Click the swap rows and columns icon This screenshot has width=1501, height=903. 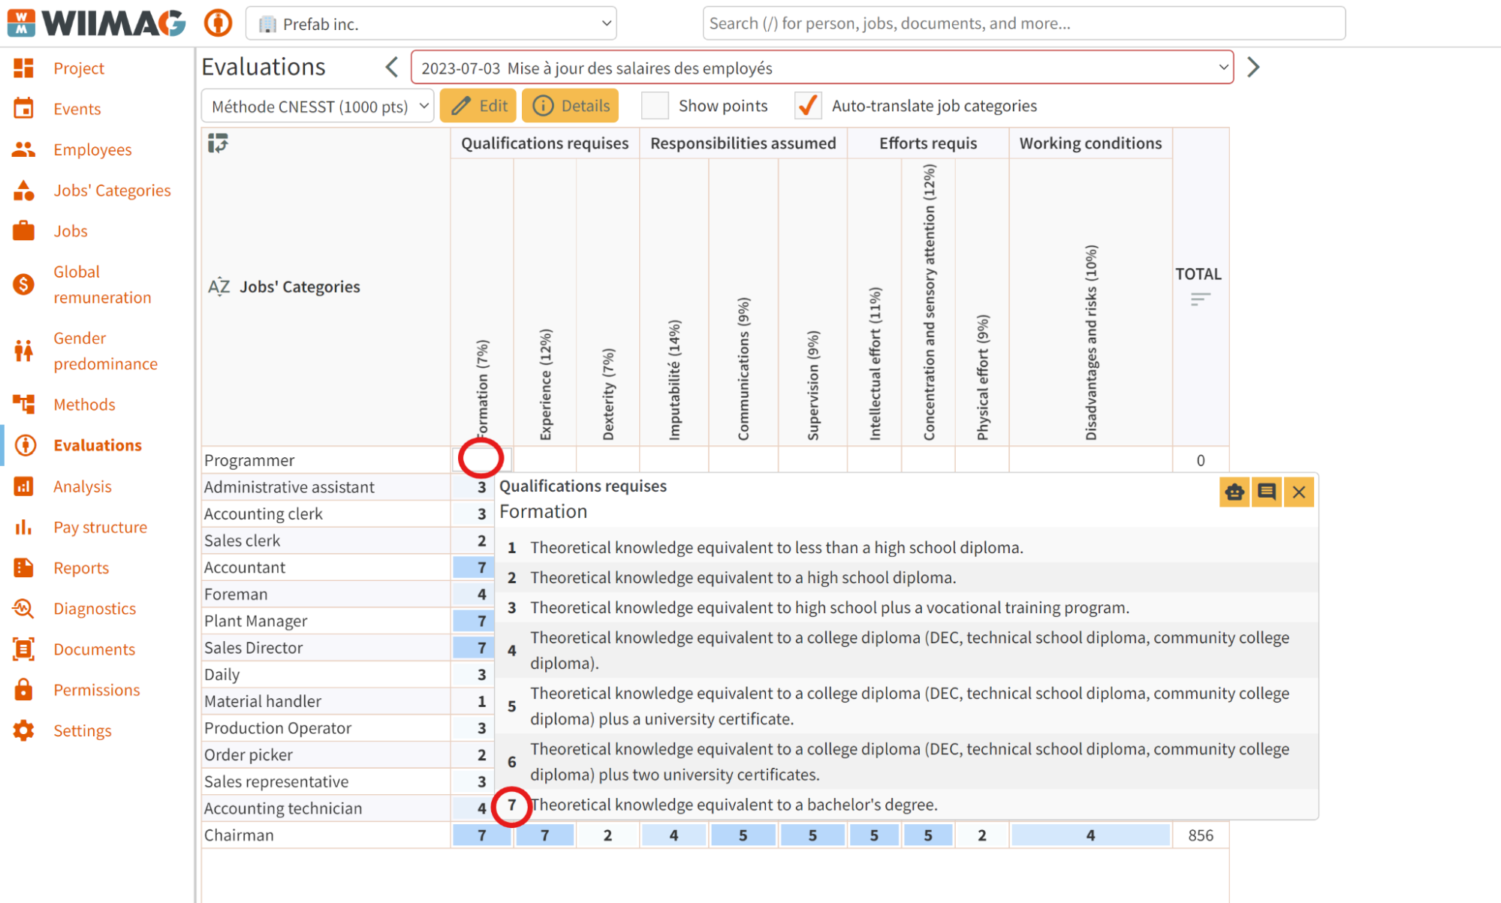tap(218, 143)
